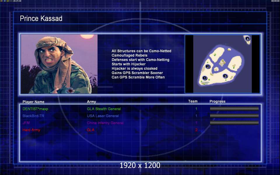Screen dimensions: 280x175
Task: Click USA Laser General army entry
Action: tap(103, 116)
